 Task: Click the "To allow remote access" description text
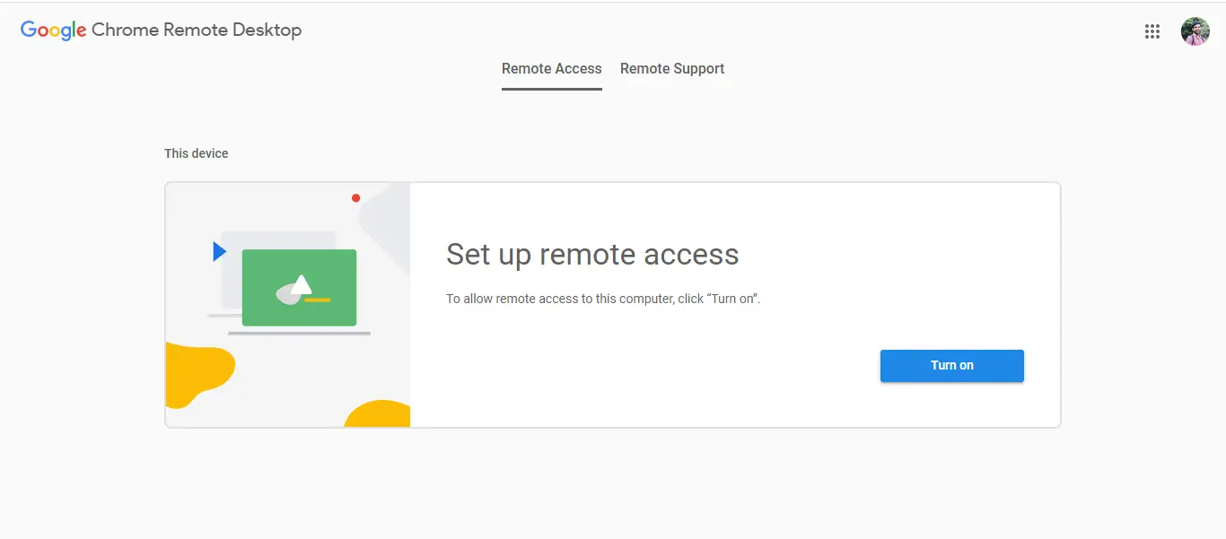pyautogui.click(x=603, y=299)
